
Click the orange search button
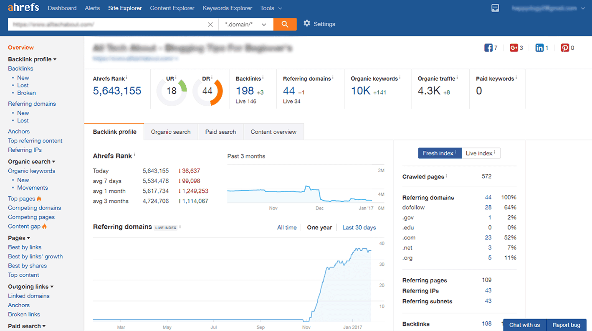click(285, 24)
